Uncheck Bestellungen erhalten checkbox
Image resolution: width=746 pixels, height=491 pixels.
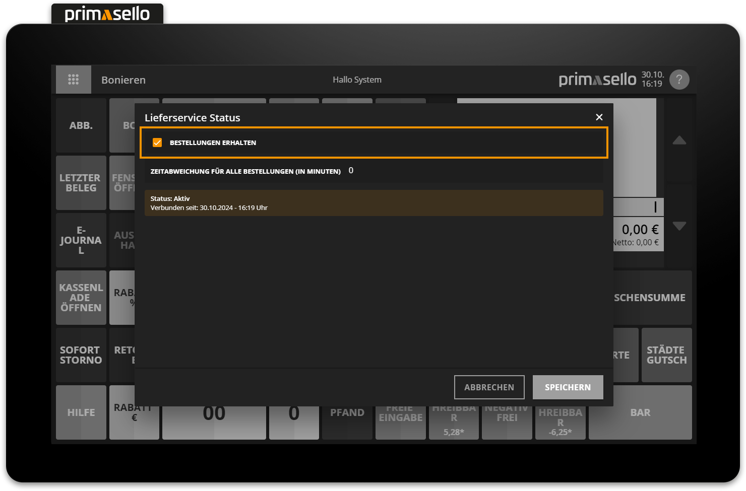pos(157,143)
